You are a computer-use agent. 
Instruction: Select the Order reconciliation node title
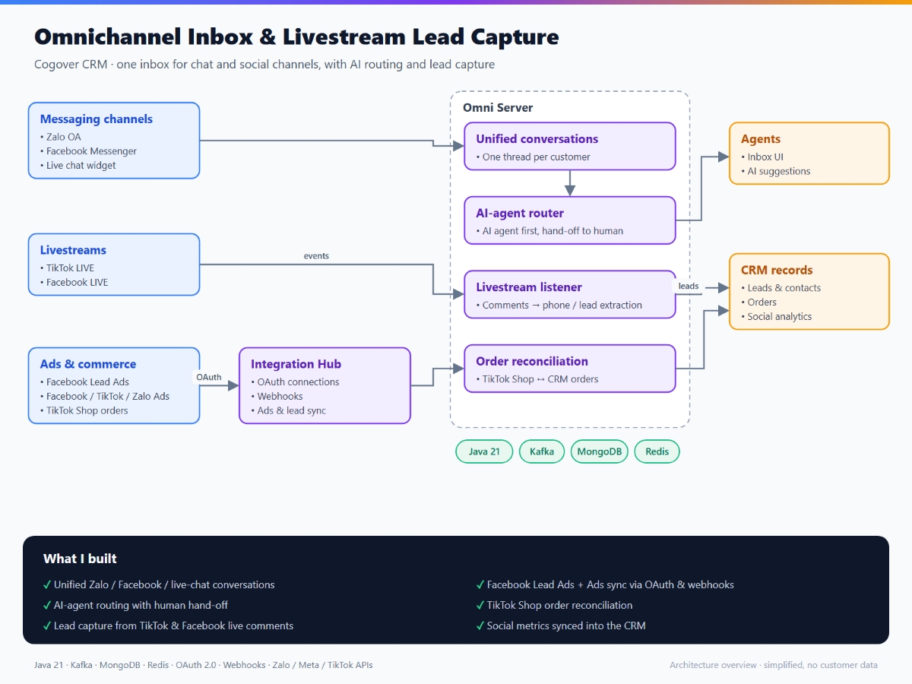(532, 362)
